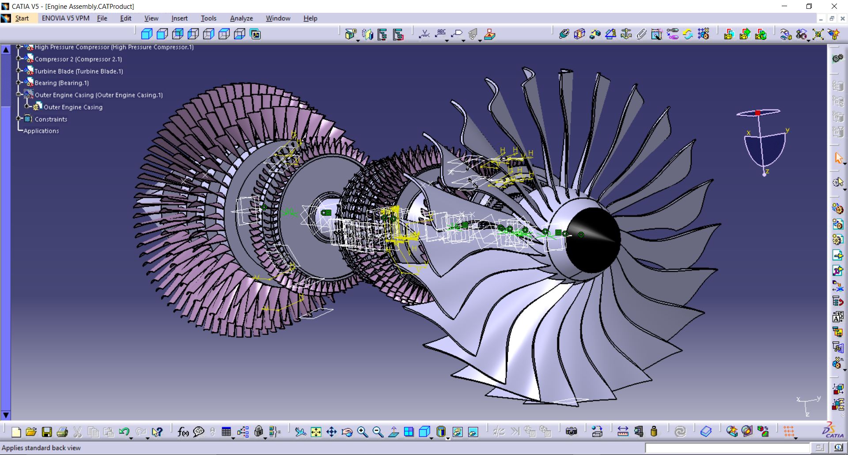The image size is (848, 455).
Task: Open the Help menu
Action: click(310, 18)
